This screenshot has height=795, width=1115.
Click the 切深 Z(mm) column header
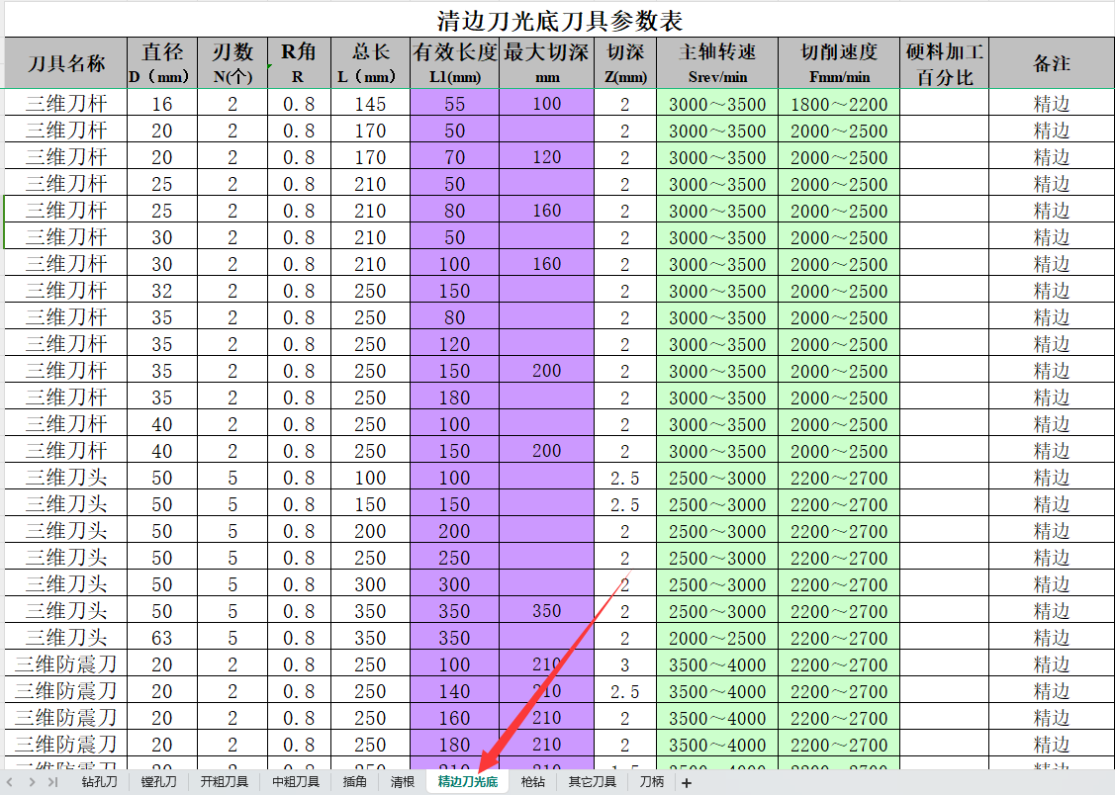tap(625, 63)
